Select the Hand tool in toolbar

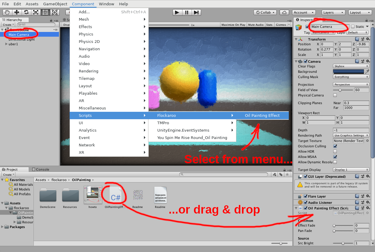(x=7, y=12)
